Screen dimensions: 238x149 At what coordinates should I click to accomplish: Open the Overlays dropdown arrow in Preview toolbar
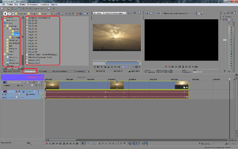click(x=195, y=14)
